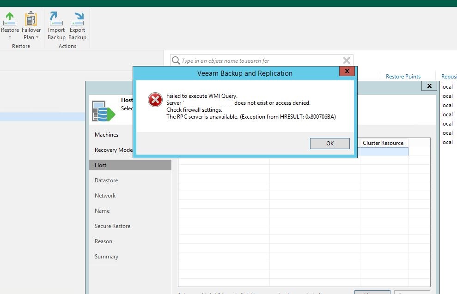457x294 pixels.
Task: Close the restore wizard window
Action: pyautogui.click(x=429, y=86)
